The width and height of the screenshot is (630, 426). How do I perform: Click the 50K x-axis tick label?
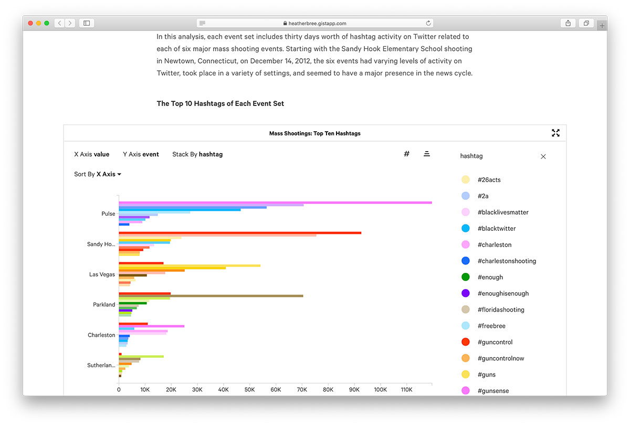249,390
